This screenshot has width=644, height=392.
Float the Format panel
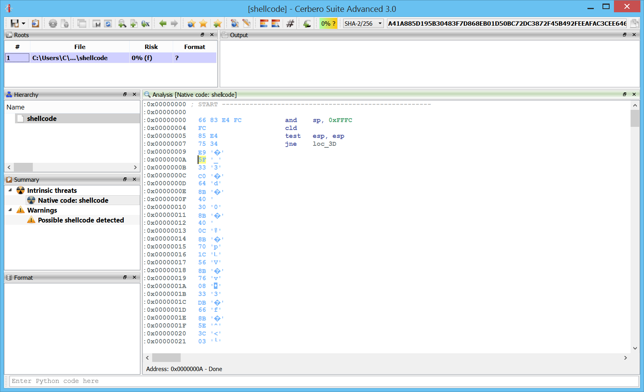(x=125, y=277)
